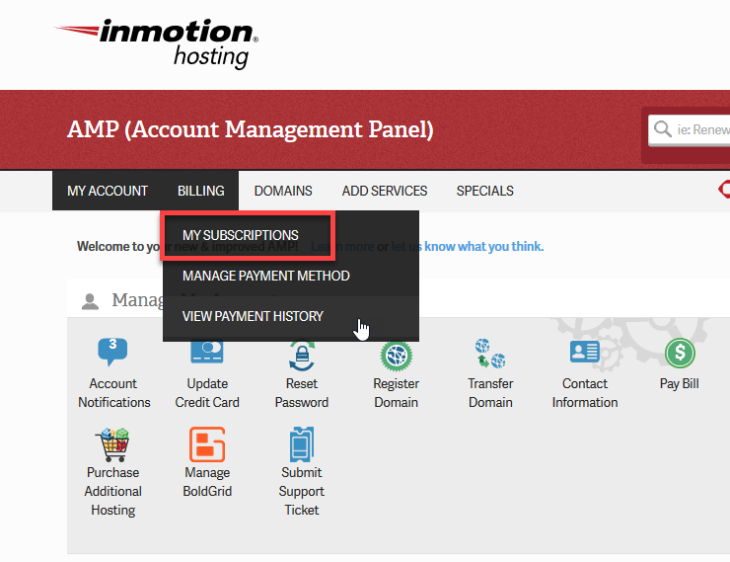The width and height of the screenshot is (730, 562).
Task: Click the search magnifier icon
Action: point(662,128)
